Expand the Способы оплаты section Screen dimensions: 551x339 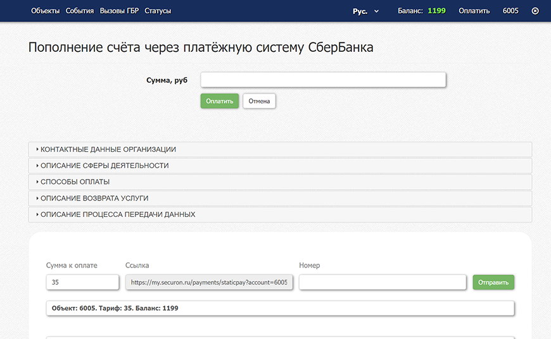click(x=280, y=182)
